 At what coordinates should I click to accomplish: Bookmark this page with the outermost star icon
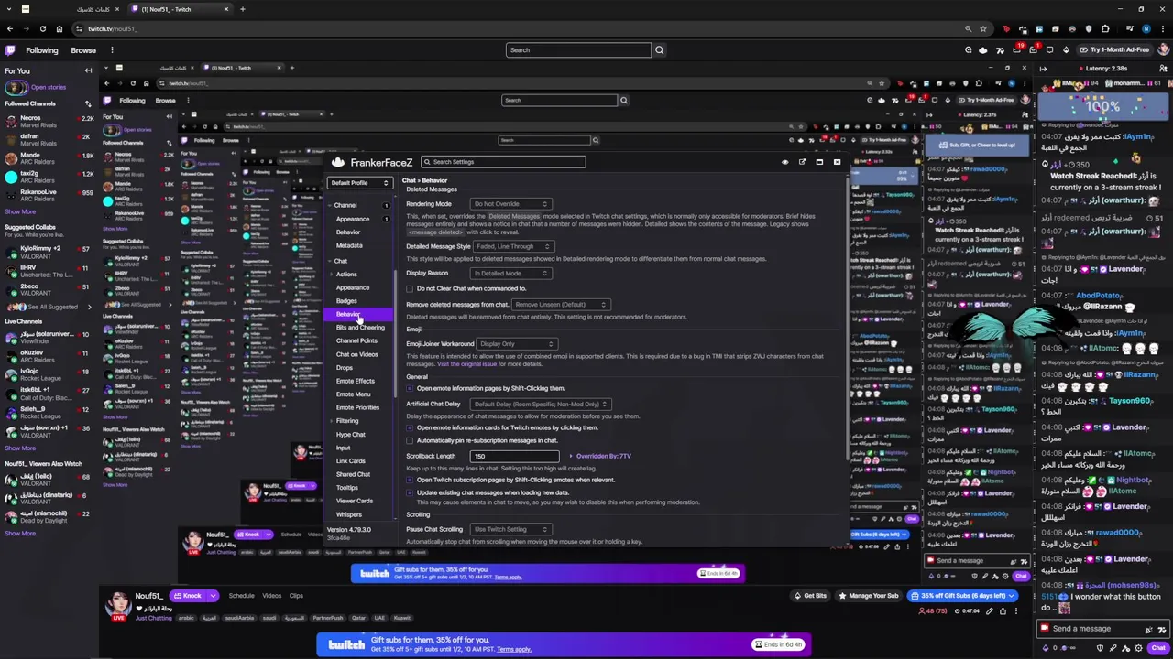983,28
